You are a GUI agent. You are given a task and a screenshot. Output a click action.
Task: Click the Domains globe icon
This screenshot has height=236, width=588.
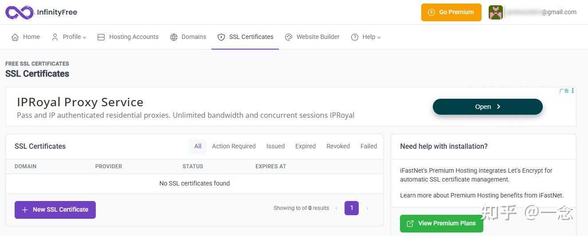coord(174,37)
